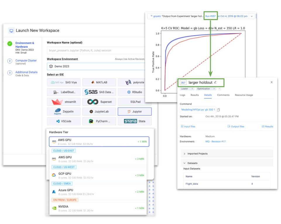Click run number 357 badge

click(183, 82)
